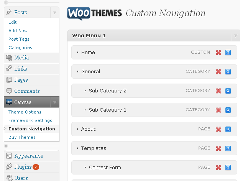Expand the Home item details arrow
Image resolution: width=240 pixels, height=181 pixels.
77,53
